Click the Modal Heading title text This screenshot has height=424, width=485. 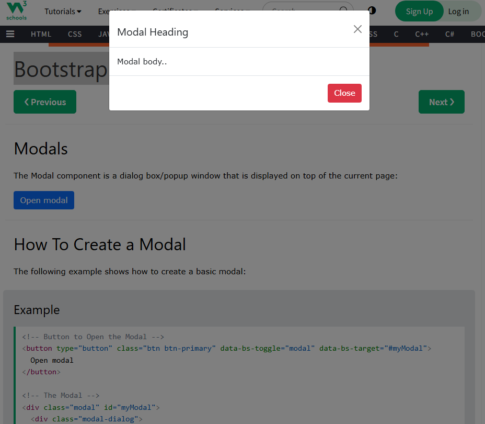point(153,32)
